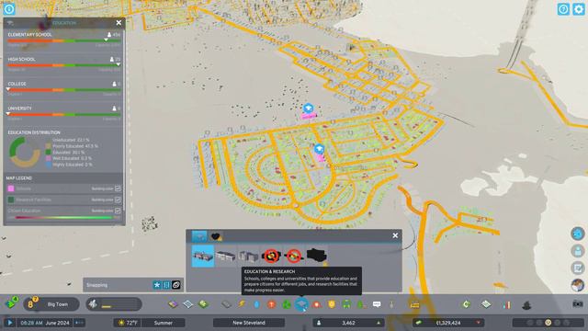
Task: Click the New Steveland city name
Action: pyautogui.click(x=249, y=323)
